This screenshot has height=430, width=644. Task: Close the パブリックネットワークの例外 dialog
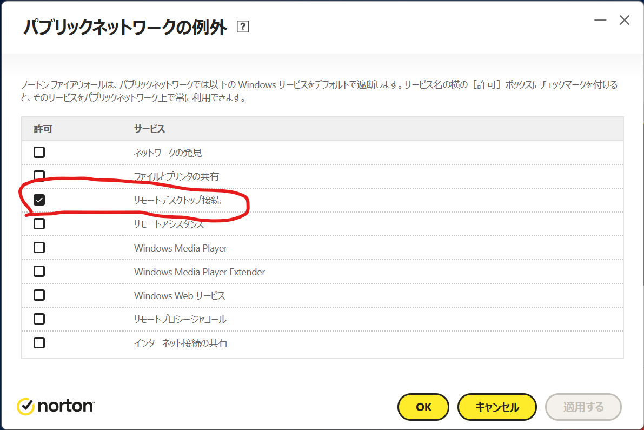pos(625,20)
